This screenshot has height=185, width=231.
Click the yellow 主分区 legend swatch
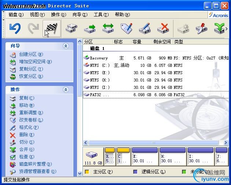tap(87, 172)
